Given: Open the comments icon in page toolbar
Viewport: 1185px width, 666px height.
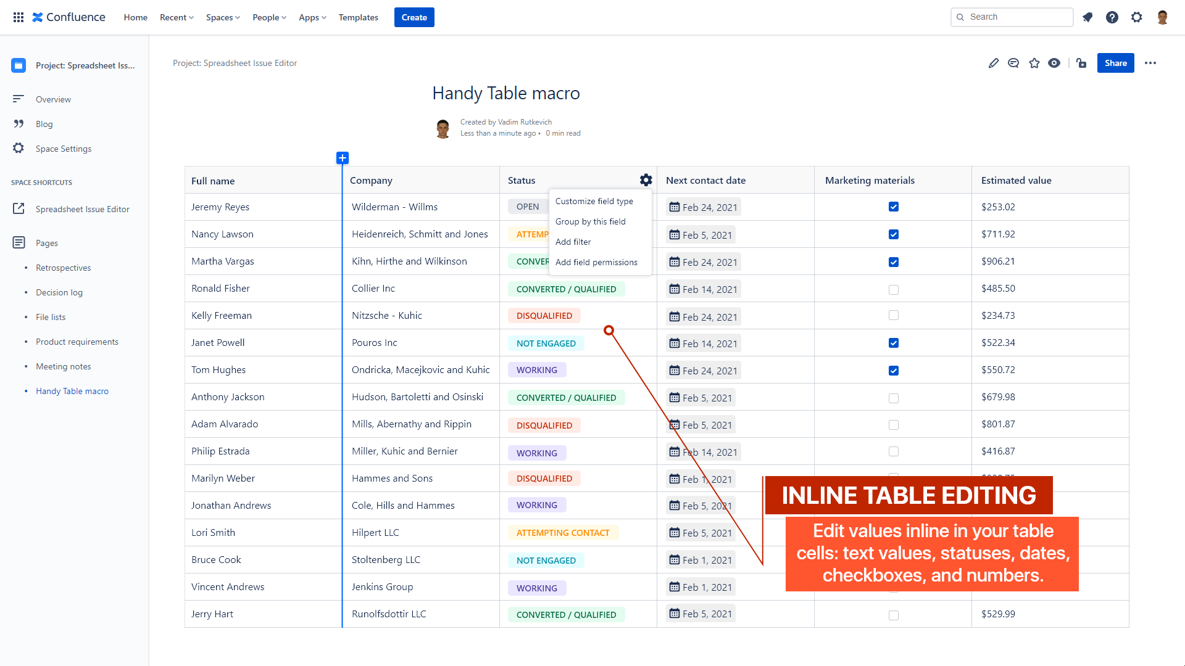Looking at the screenshot, I should [1013, 63].
